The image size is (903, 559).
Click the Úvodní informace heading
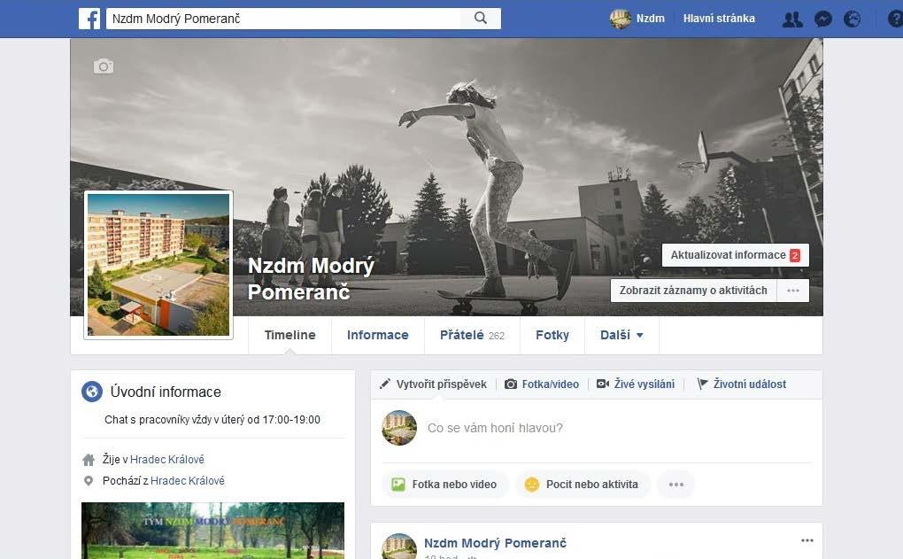click(166, 392)
